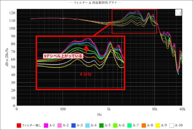Image resolution: width=193 pixels, height=130 pixels.
Task: Select the title フィルター A 周波数特性グラフ
Action: pyautogui.click(x=95, y=3)
